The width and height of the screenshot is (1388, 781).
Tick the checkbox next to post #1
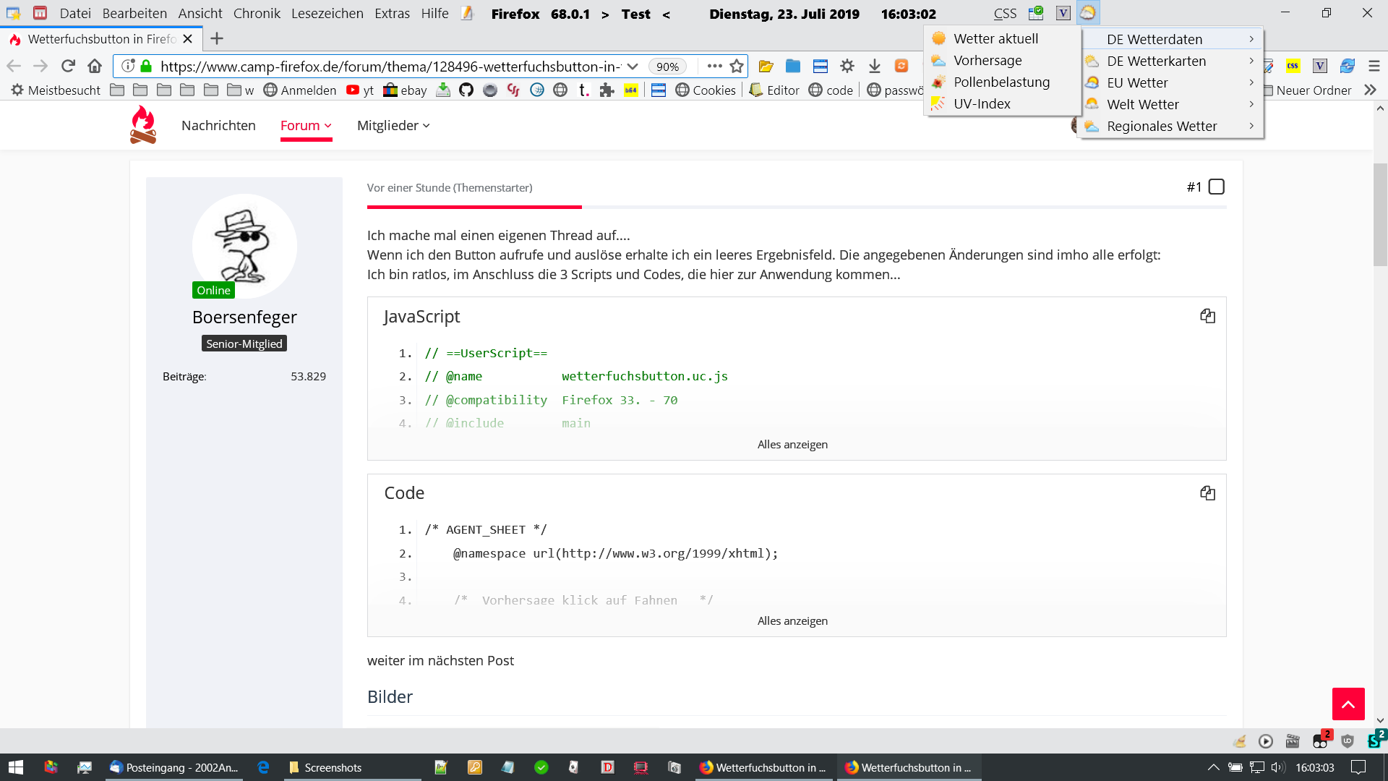1217,187
